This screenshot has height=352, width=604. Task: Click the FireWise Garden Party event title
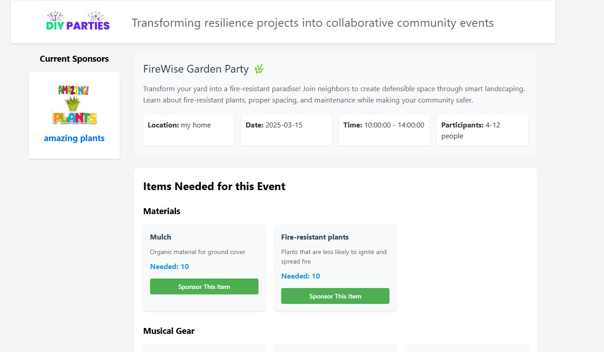pos(196,69)
